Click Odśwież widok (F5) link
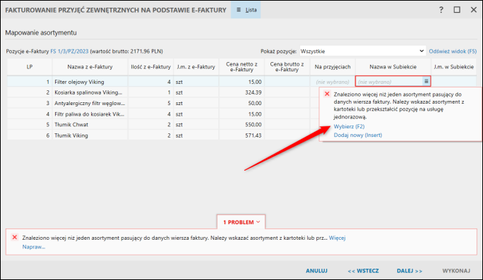This screenshot has height=280, width=483. tap(453, 51)
